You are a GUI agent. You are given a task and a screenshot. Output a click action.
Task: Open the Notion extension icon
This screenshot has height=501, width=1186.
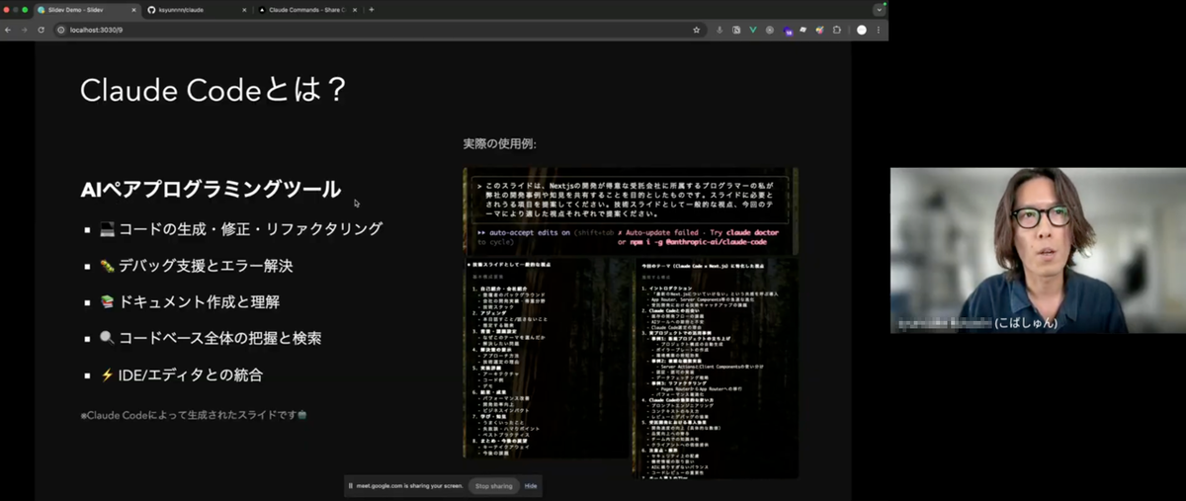(x=736, y=30)
